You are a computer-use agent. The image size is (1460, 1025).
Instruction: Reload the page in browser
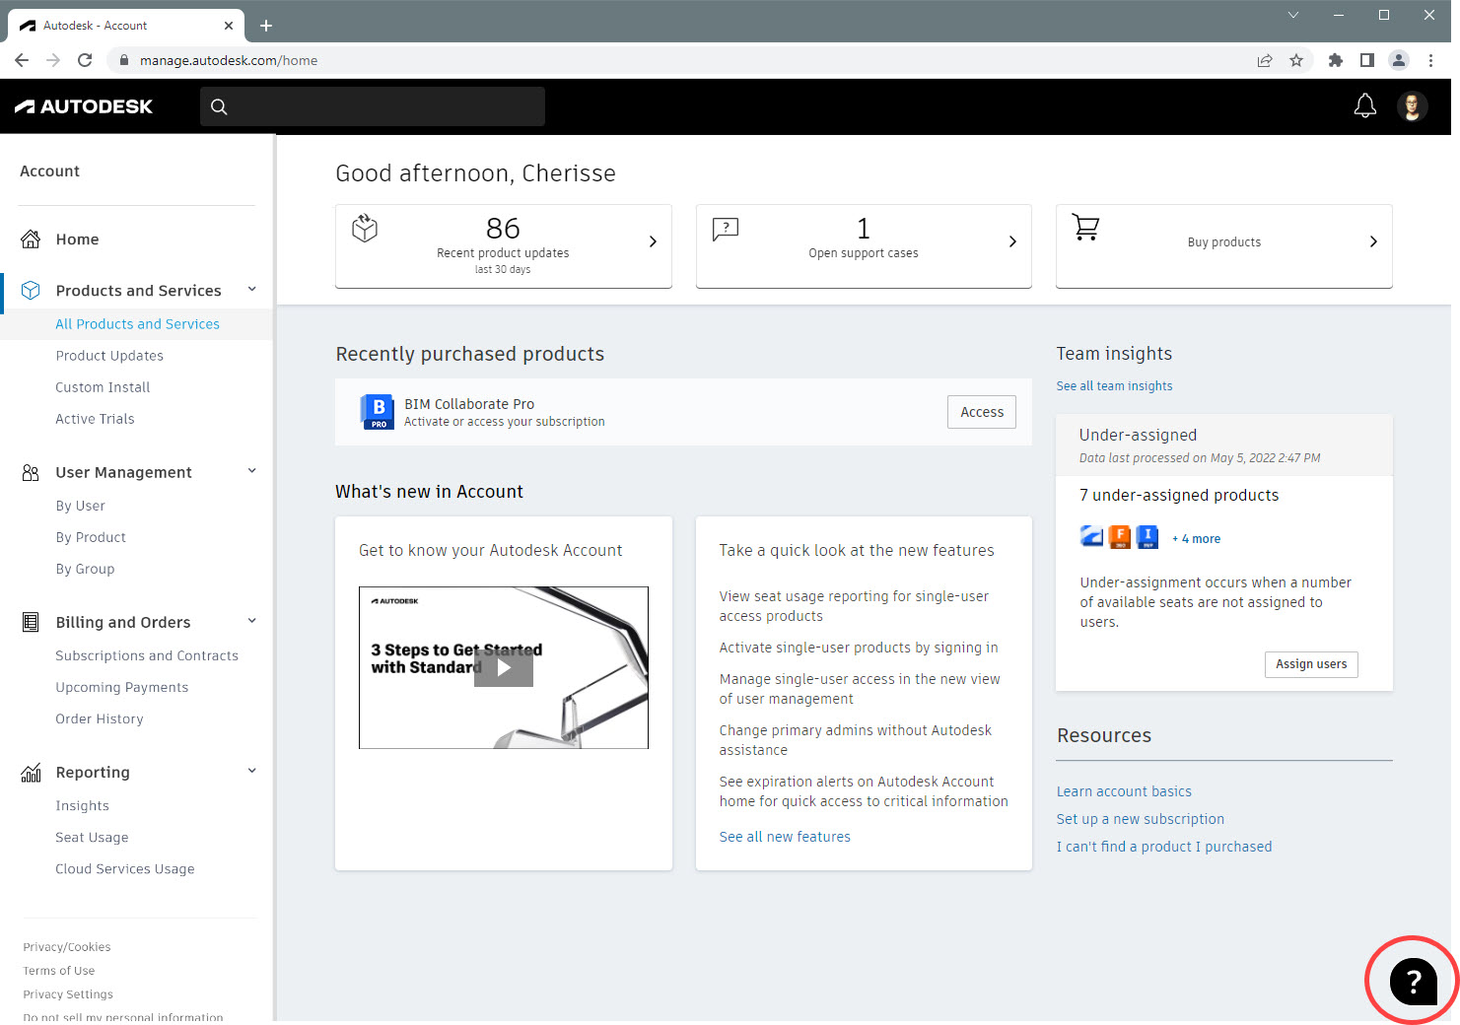(85, 60)
